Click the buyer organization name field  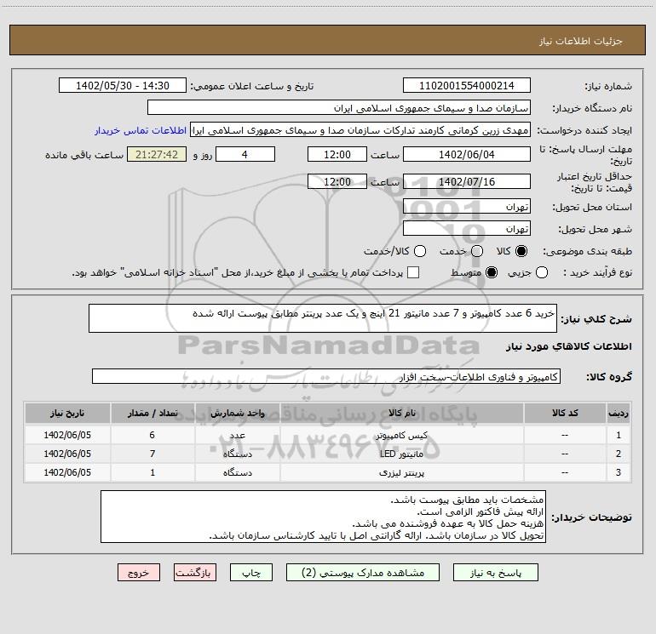[339, 108]
